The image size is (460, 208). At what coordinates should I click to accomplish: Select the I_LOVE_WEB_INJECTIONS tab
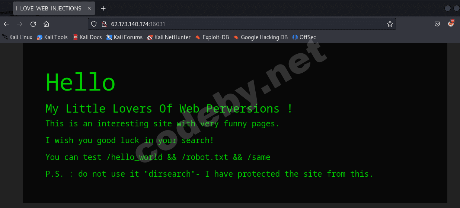coord(54,8)
